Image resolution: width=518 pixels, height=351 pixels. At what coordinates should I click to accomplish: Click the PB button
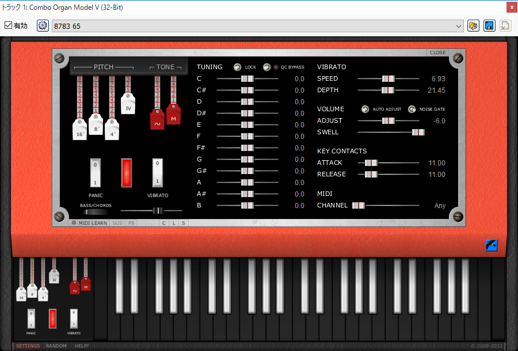[131, 223]
